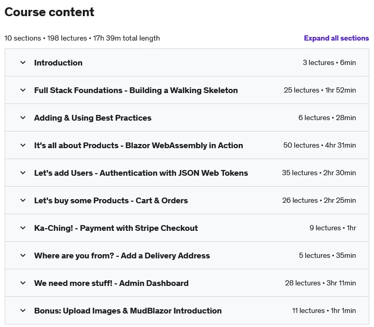This screenshot has height=327, width=374.
Task: Expand chevron for Authentication with JSON Web Tokens
Action: [x=23, y=173]
